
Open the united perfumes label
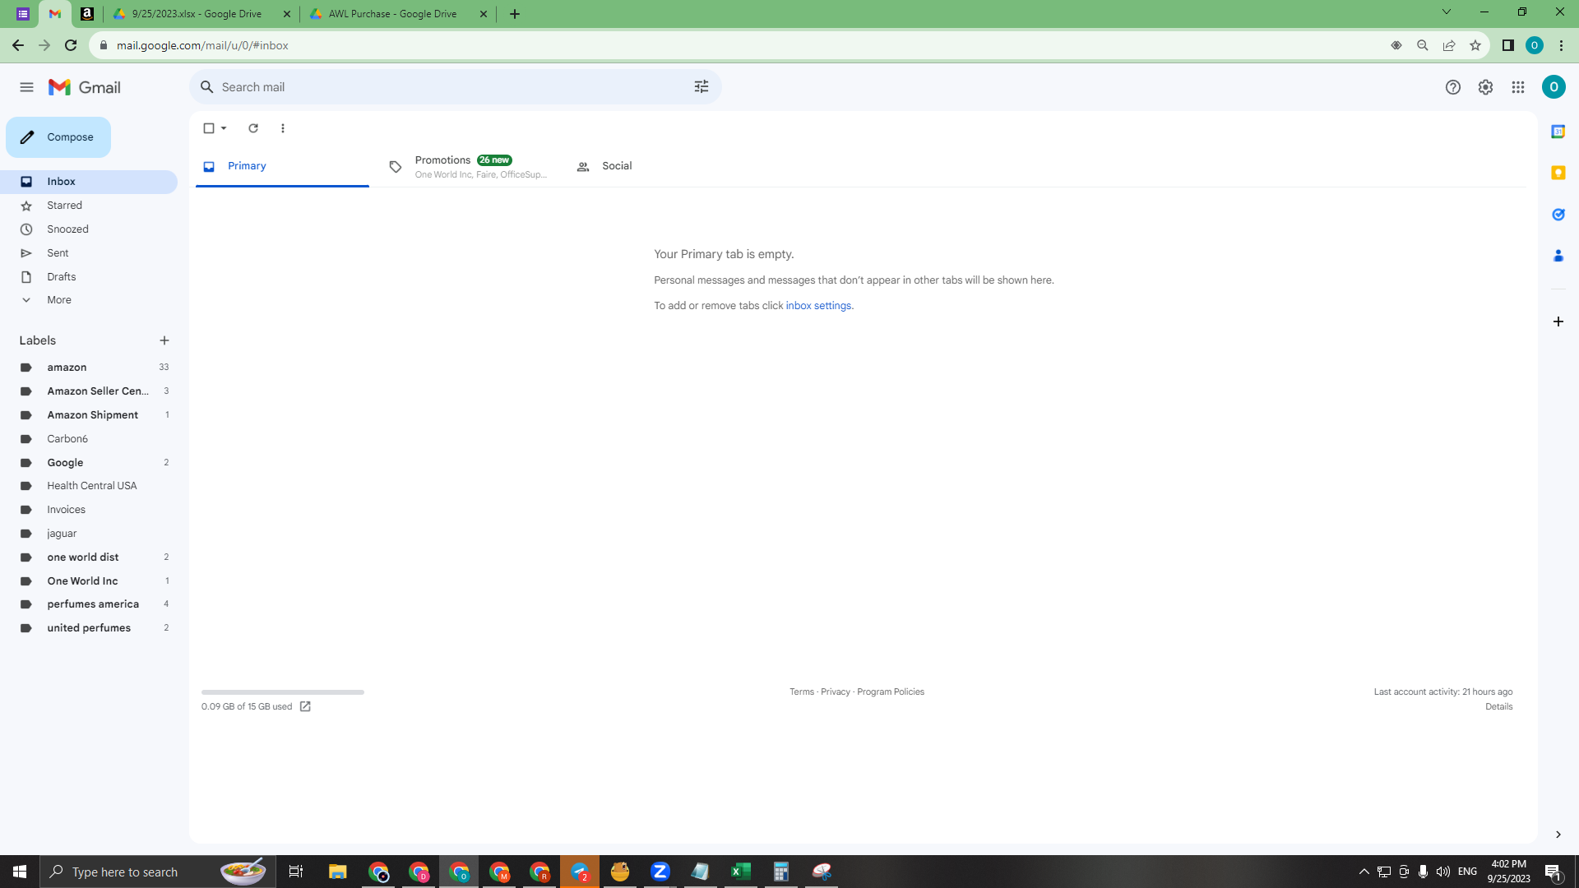point(89,628)
